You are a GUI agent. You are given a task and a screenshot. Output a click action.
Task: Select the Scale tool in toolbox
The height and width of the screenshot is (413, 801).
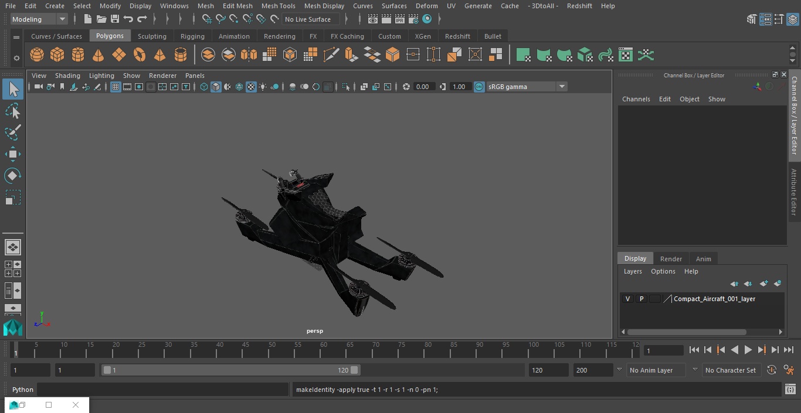click(13, 197)
